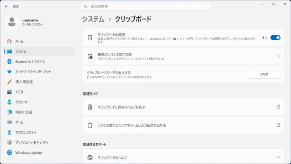Viewport: 291px width, 164px height.
Task: Go to 時刻と言語 settings
Action: click(x=39, y=112)
